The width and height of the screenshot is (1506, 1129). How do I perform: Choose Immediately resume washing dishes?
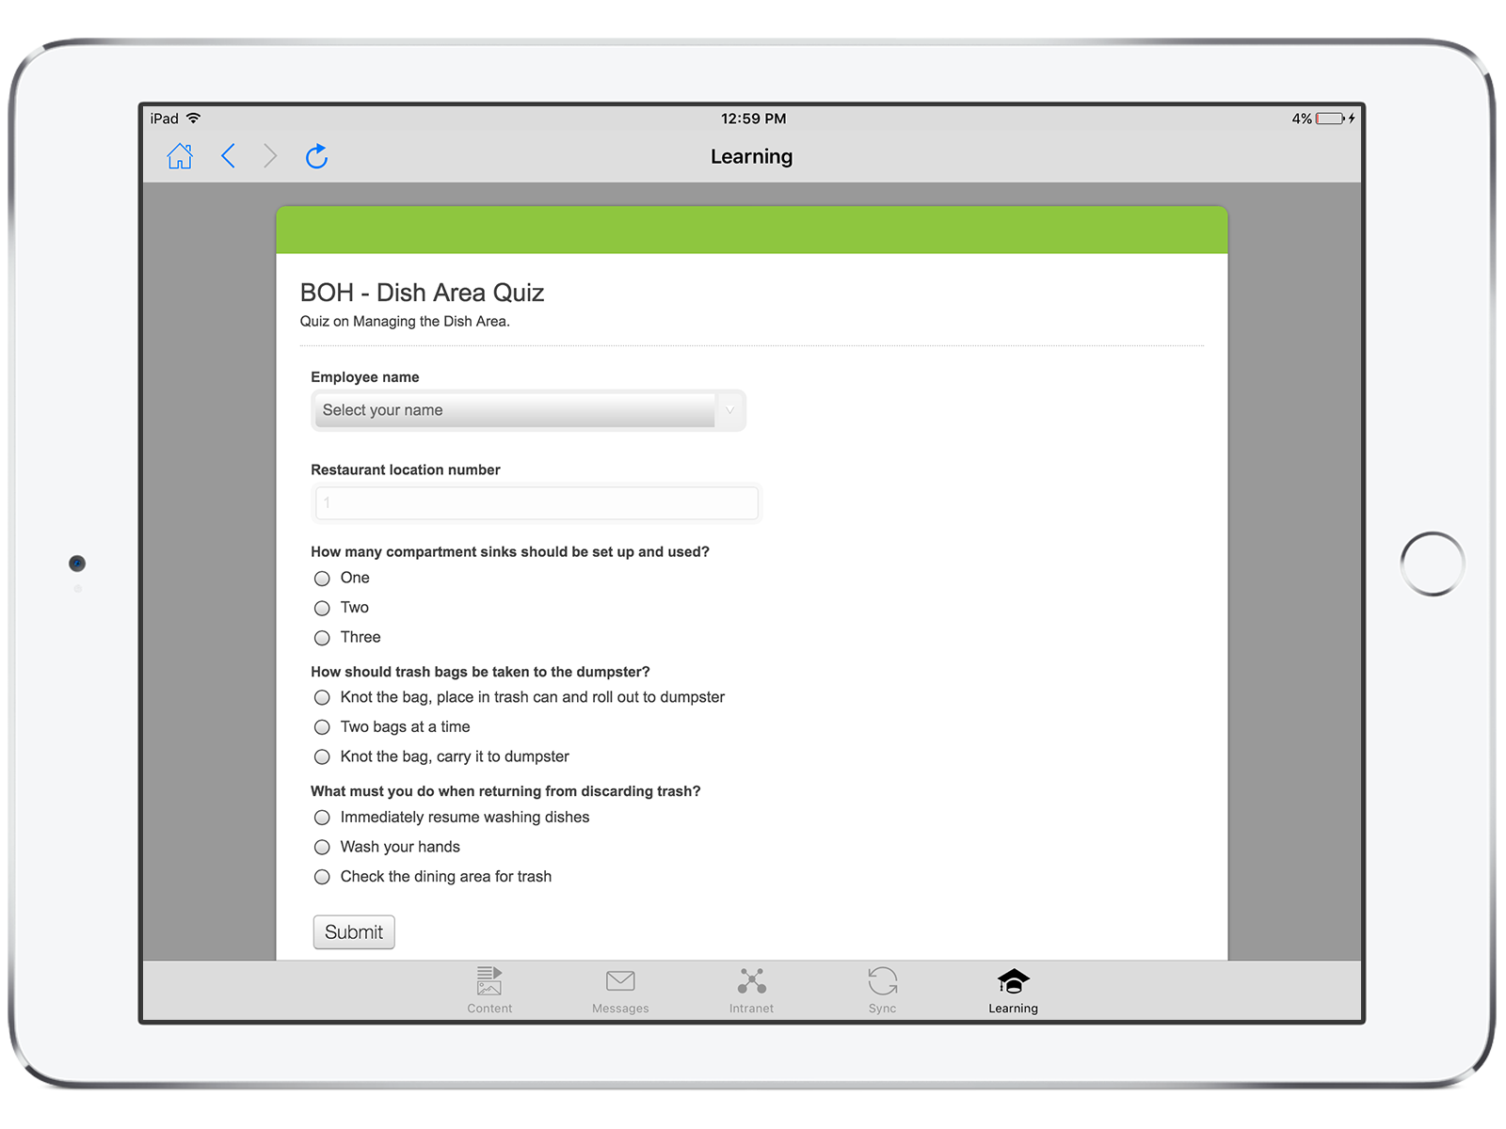tap(322, 818)
